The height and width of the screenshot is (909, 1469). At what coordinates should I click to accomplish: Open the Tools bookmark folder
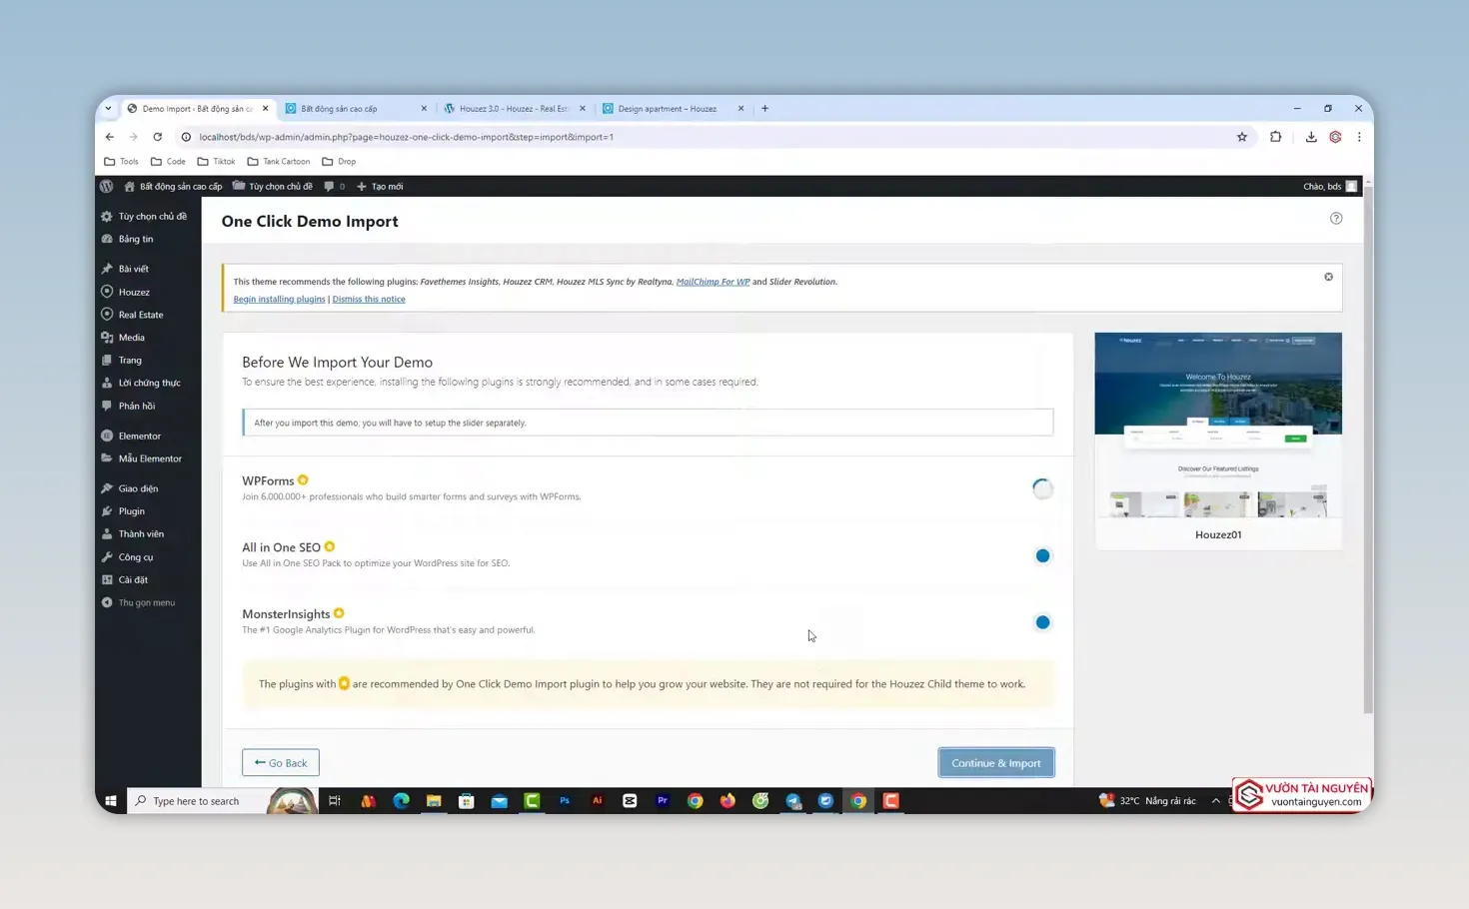[121, 162]
